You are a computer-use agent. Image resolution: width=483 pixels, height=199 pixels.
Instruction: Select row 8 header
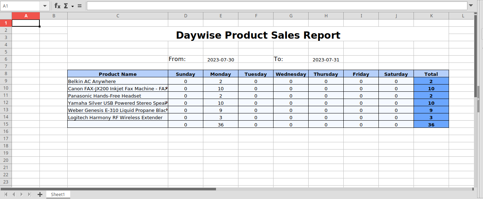click(x=6, y=74)
